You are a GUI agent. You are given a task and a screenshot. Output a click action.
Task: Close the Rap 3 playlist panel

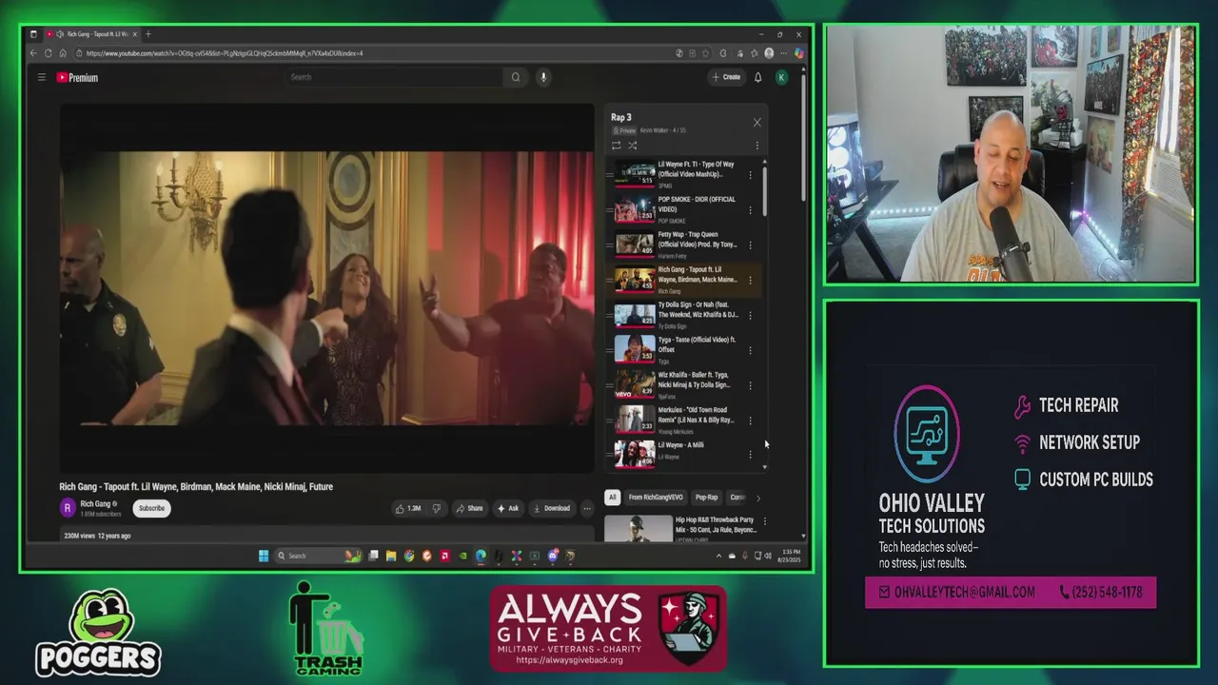point(757,122)
